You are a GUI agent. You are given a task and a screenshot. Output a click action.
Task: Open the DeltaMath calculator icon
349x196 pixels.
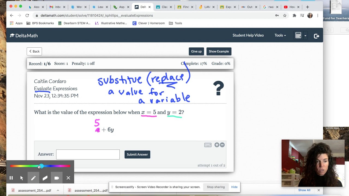coord(298,35)
